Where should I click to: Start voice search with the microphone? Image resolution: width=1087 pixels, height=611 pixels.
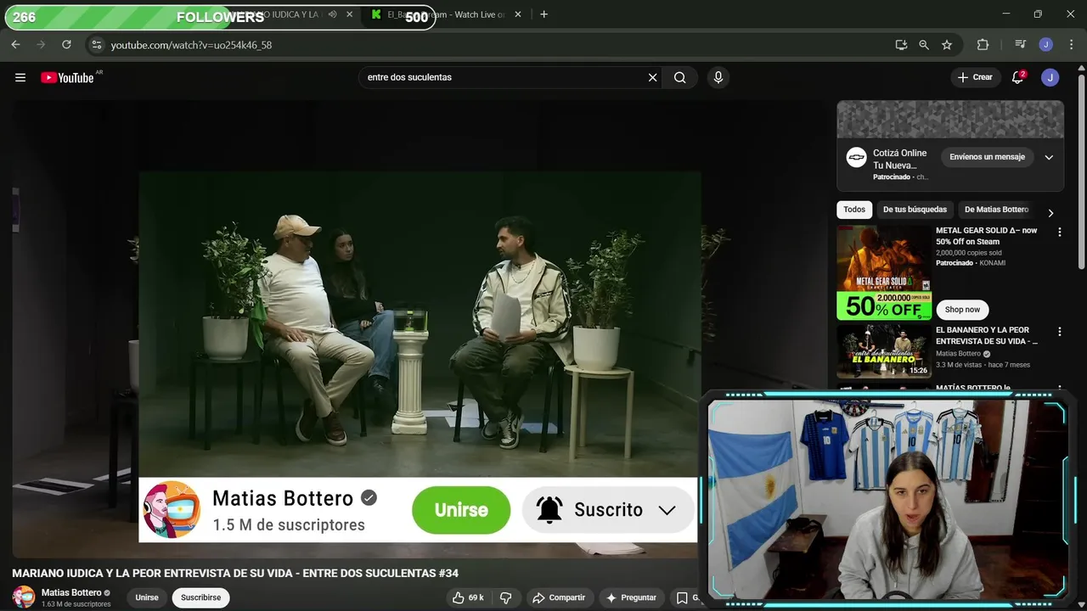click(718, 77)
